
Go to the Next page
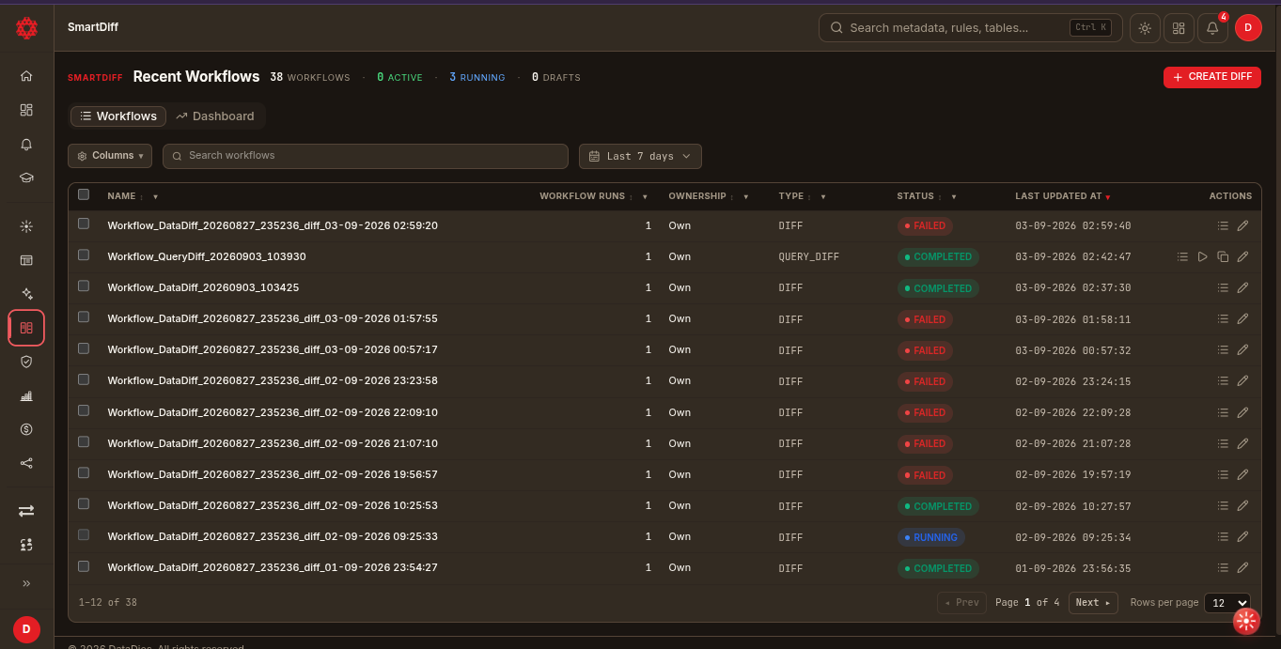pos(1093,603)
